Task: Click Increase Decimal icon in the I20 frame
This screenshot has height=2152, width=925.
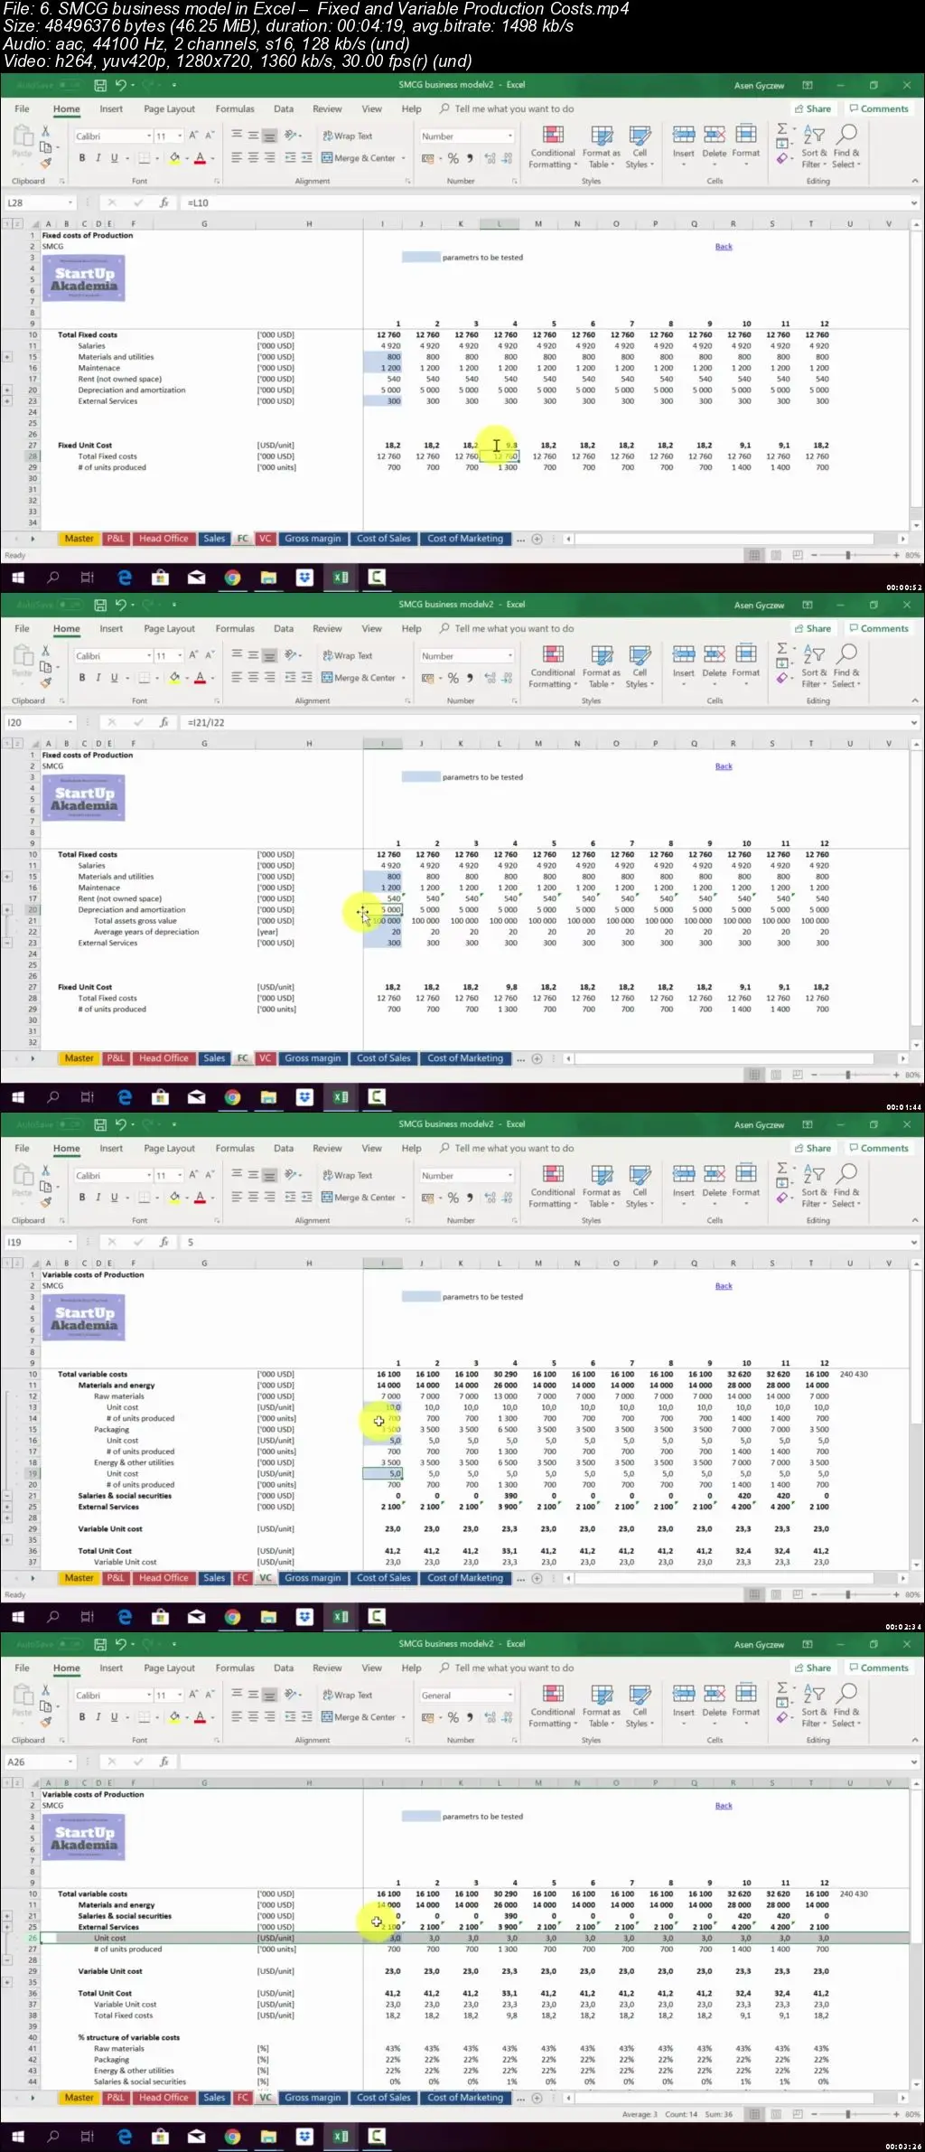Action: (491, 678)
